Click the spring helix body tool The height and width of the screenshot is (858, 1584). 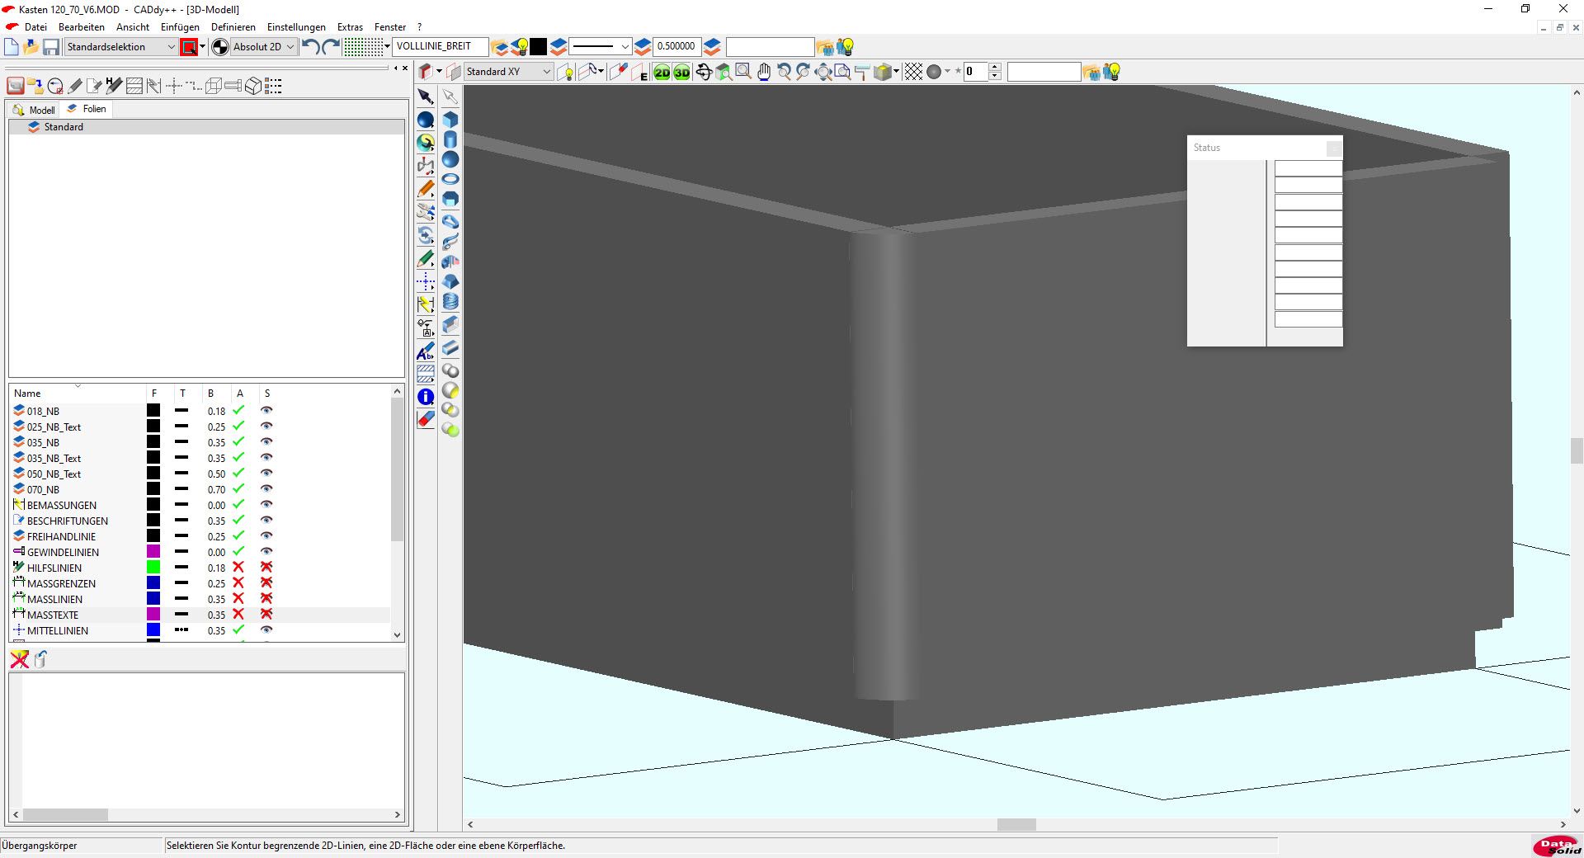(450, 302)
